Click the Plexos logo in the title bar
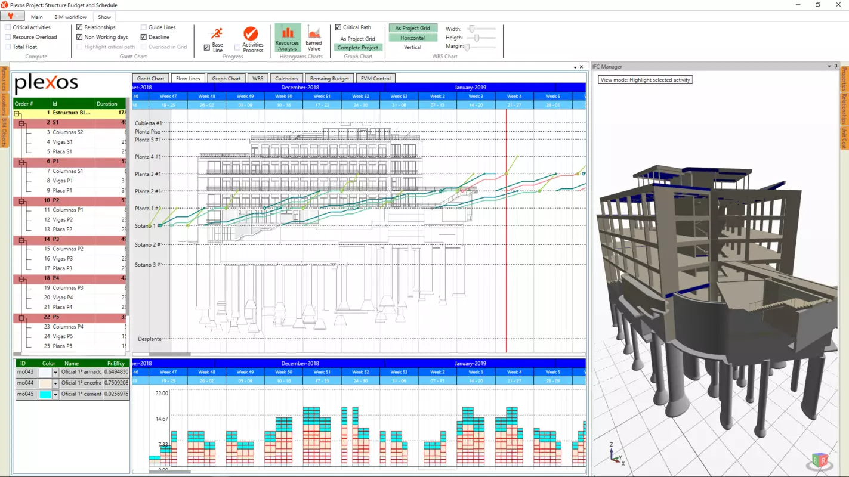The height and width of the screenshot is (477, 849). (x=5, y=5)
